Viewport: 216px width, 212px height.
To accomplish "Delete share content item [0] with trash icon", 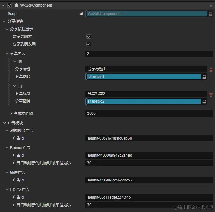I will click(x=211, y=70).
